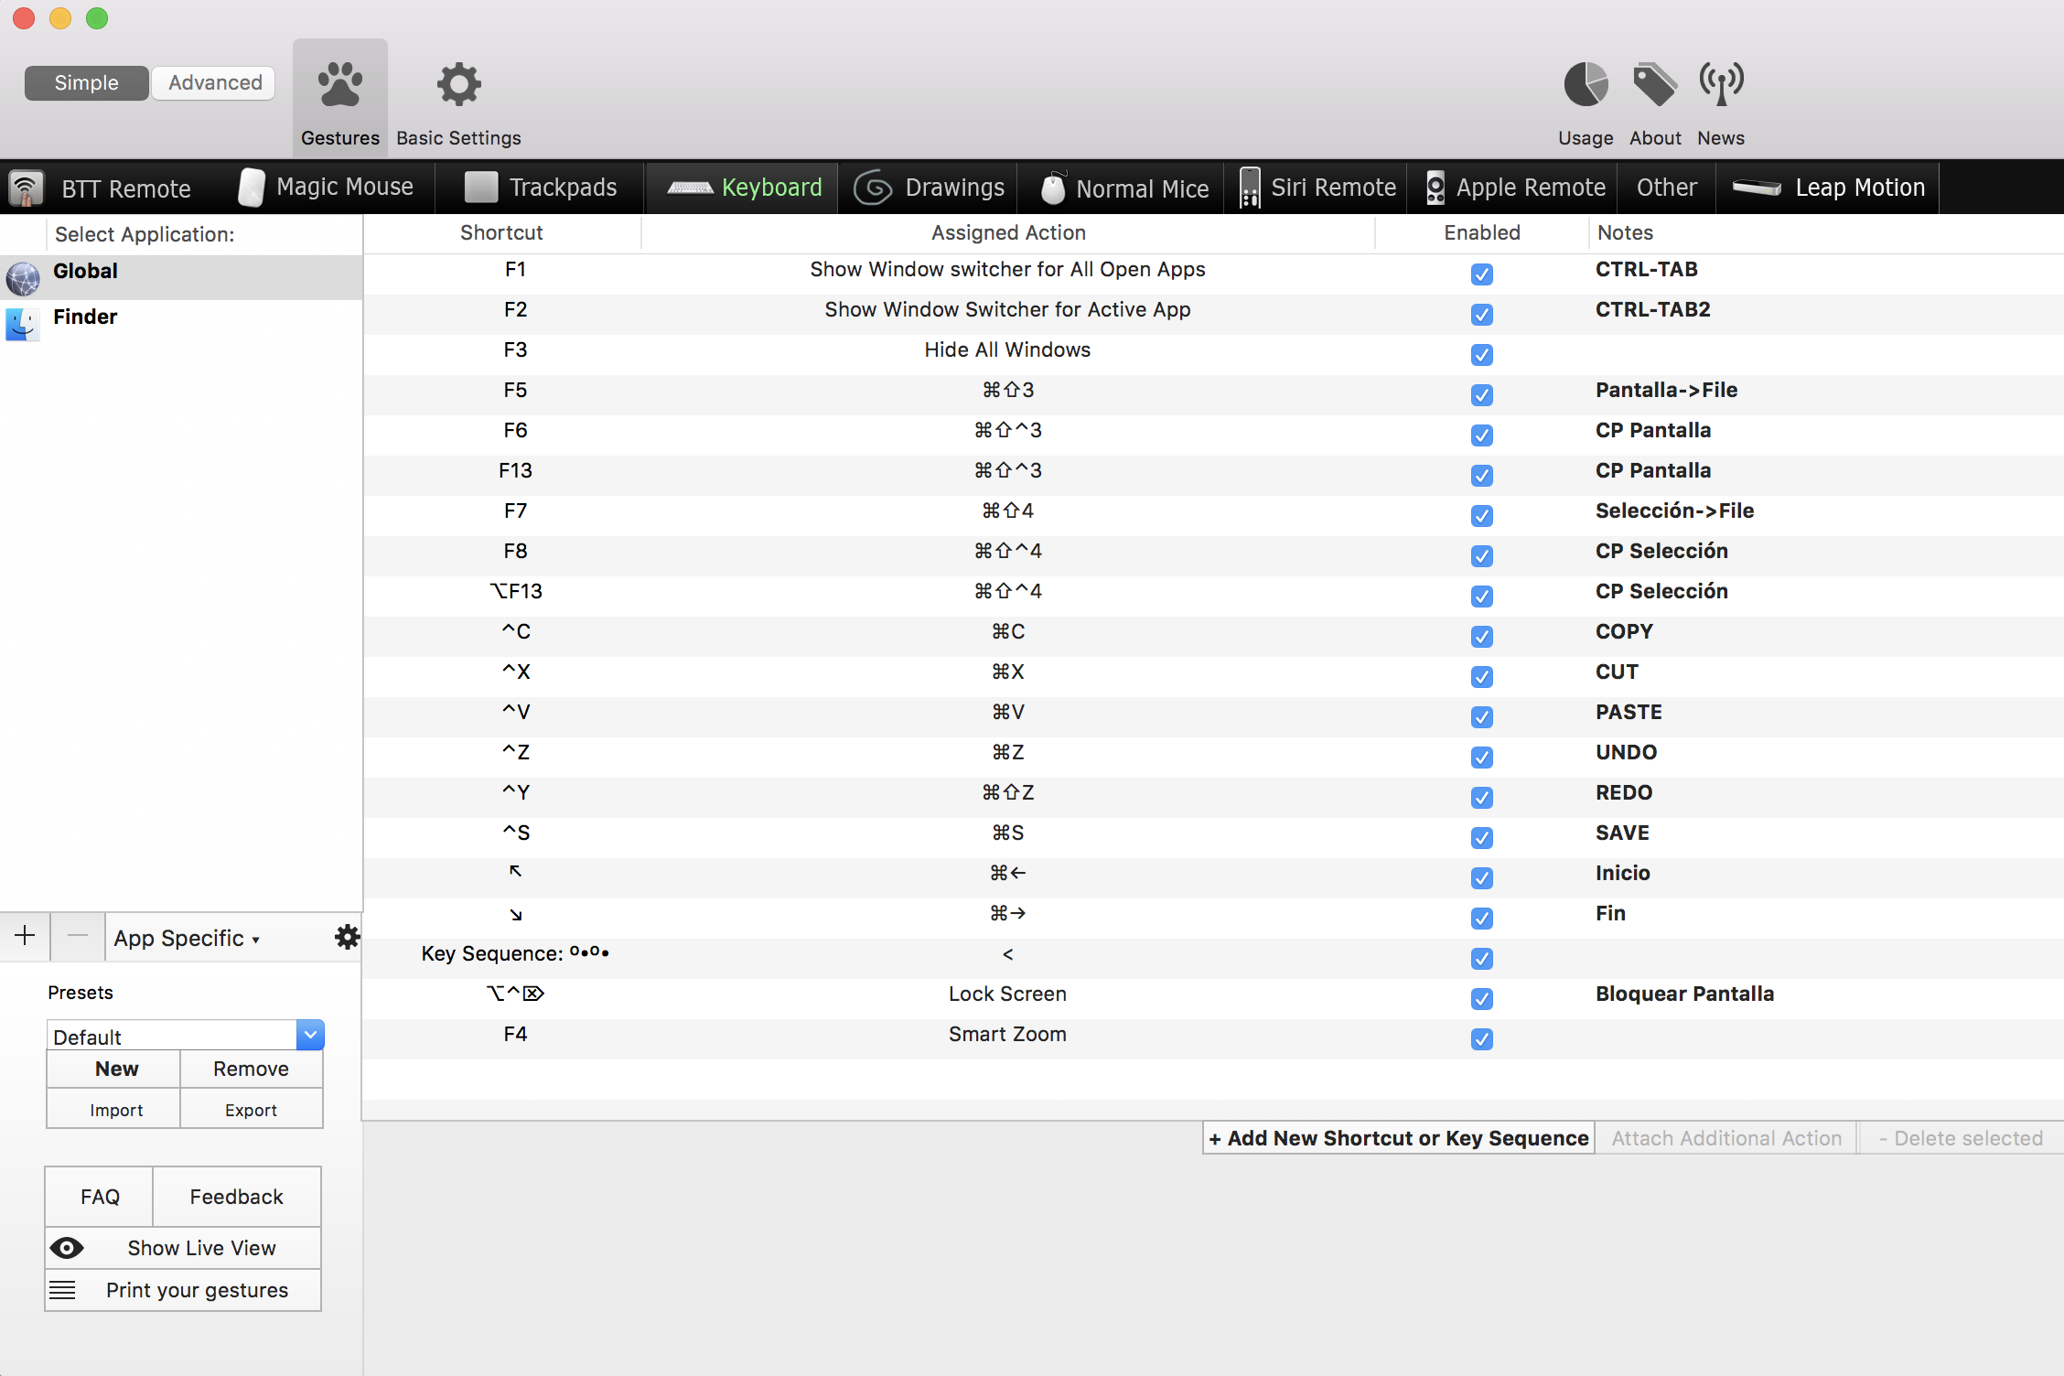Click the Export preset button
2064x1376 pixels.
coord(251,1110)
